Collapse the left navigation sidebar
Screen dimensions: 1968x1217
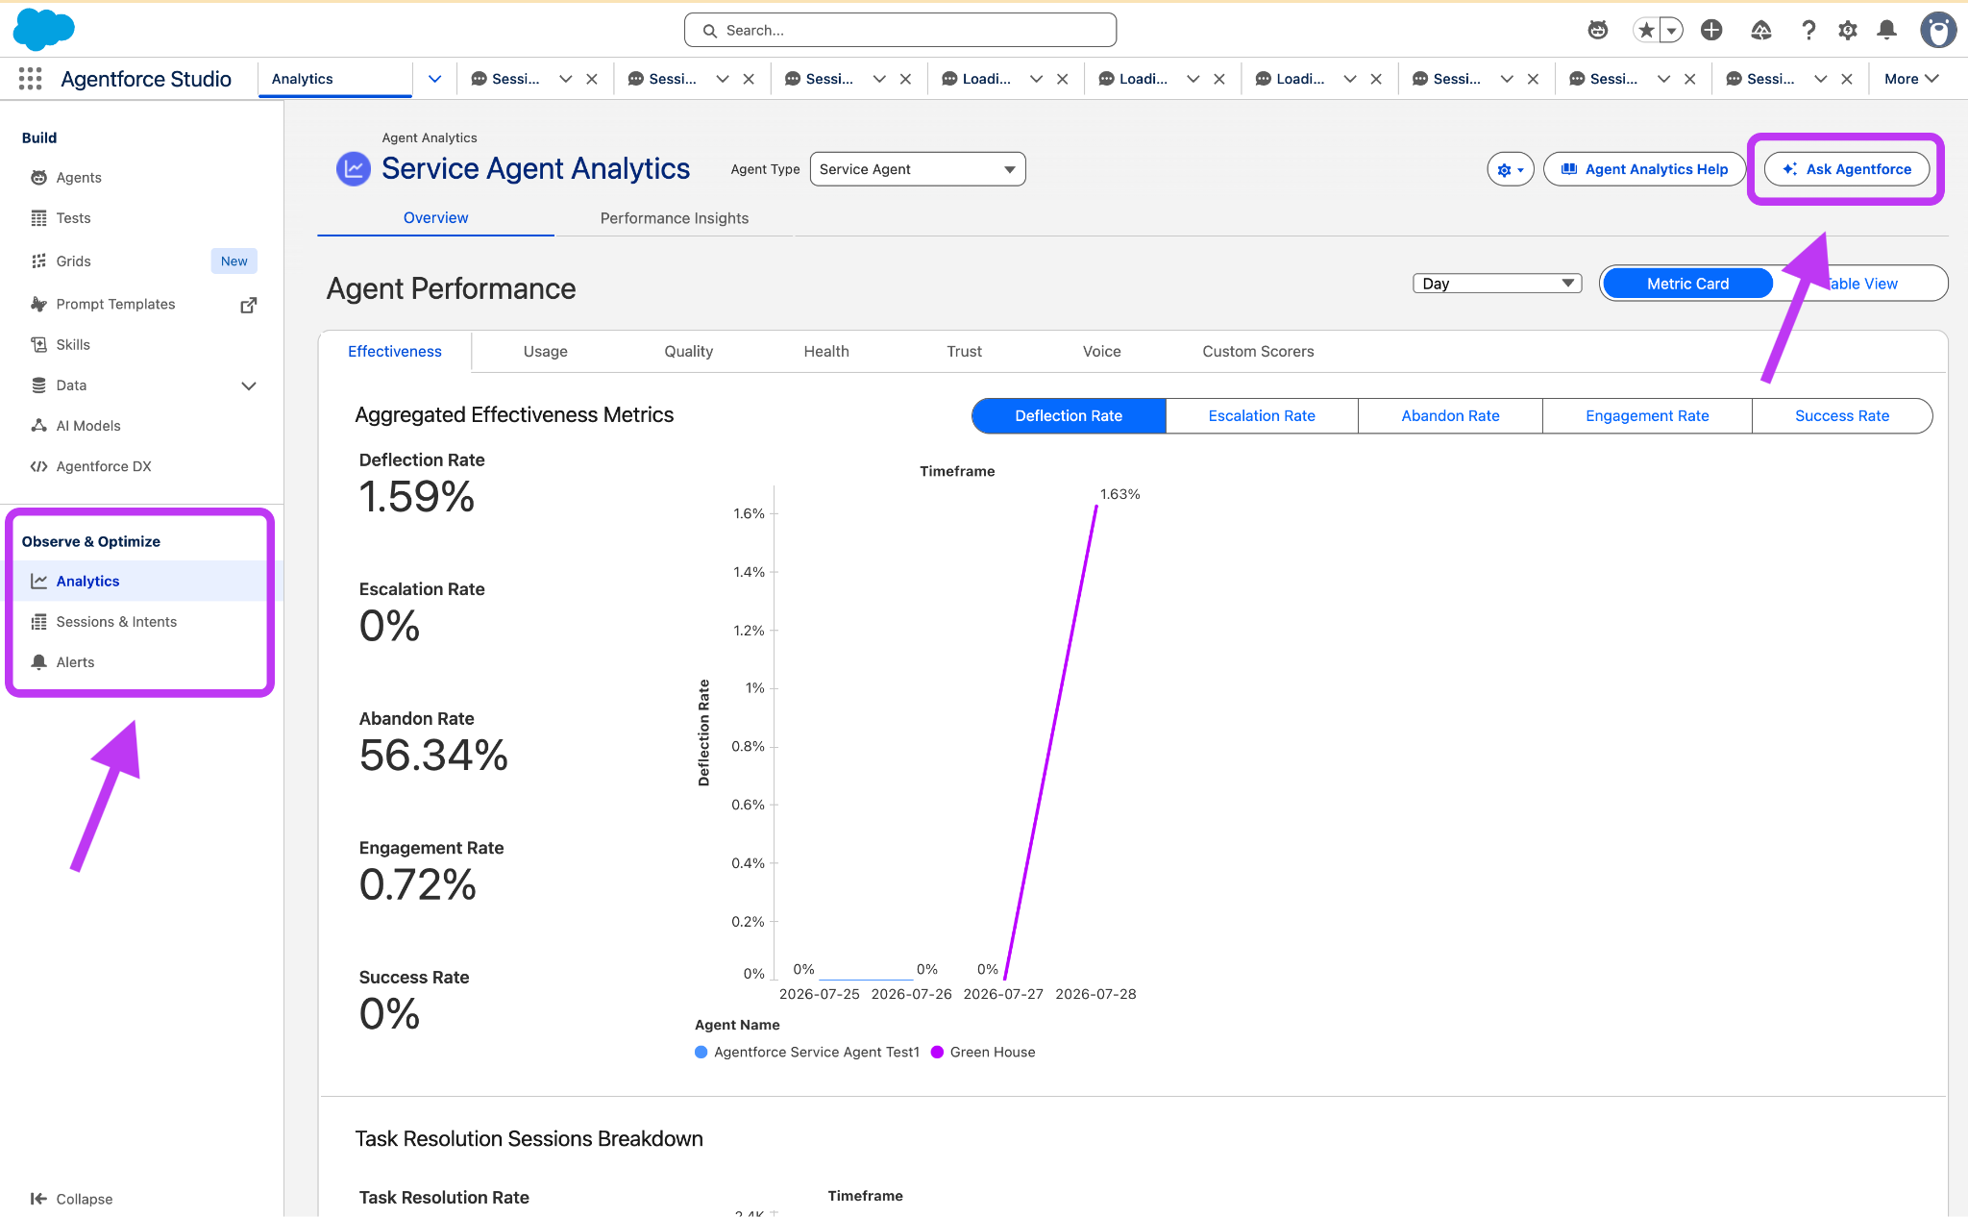71,1199
